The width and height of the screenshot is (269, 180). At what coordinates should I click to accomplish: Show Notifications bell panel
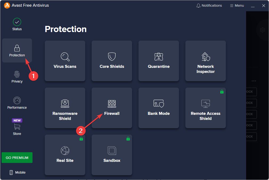(209, 6)
